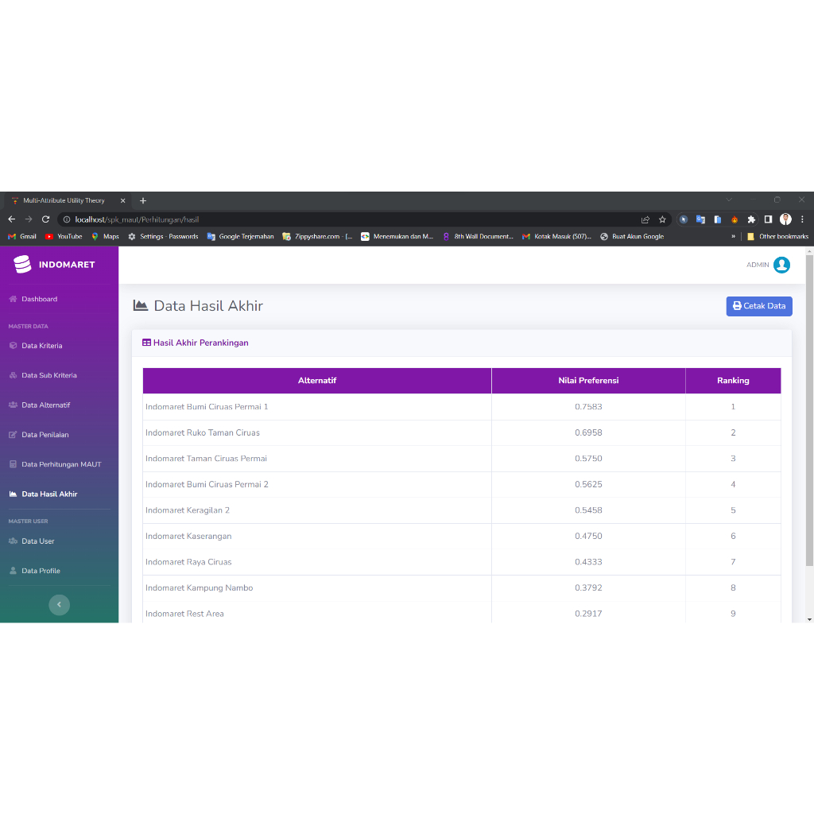Image resolution: width=814 pixels, height=814 pixels.
Task: Open the Chrome profile avatar
Action: tap(785, 219)
